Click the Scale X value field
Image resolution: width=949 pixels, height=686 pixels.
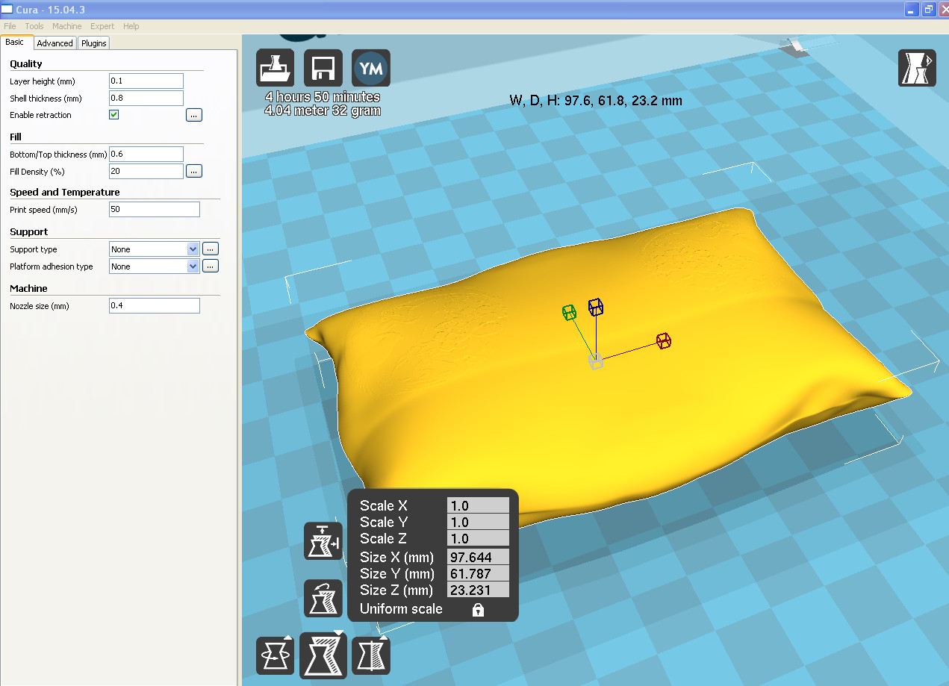[478, 505]
